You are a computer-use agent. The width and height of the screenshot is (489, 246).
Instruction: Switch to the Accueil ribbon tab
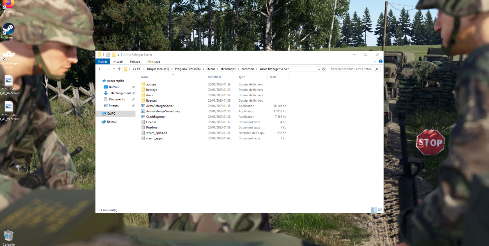point(118,61)
